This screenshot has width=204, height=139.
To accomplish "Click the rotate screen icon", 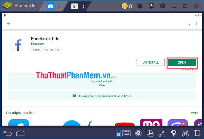I will pos(150,133).
